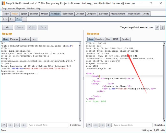Switch to the Extender tab

(103, 14)
